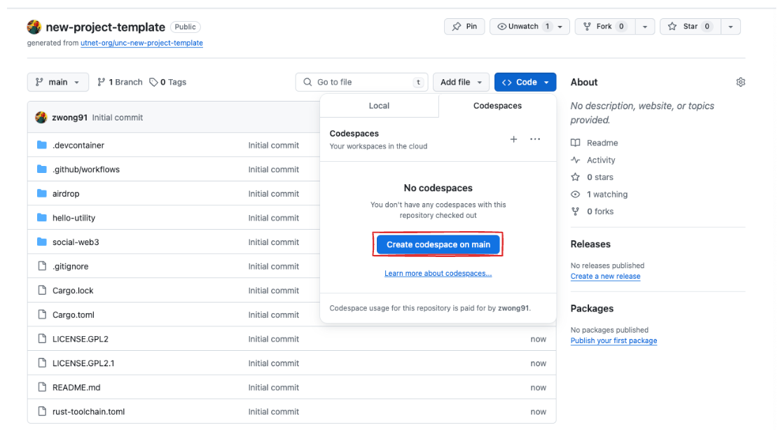Click the zwong91 commit author avatar
This screenshot has height=437, width=783.
41,118
